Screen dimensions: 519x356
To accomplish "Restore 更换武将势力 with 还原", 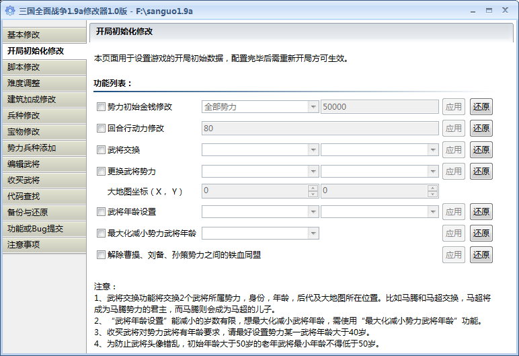I will coord(481,172).
